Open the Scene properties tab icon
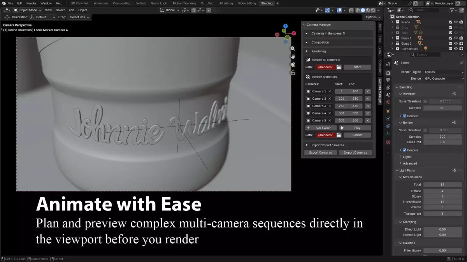This screenshot has width=467, height=262. [x=388, y=95]
